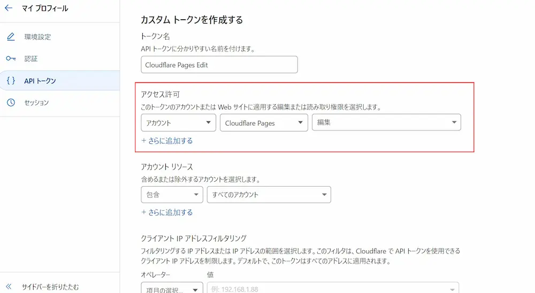
Task: Expand the 包含 include/exclude dropdown
Action: tap(172, 195)
